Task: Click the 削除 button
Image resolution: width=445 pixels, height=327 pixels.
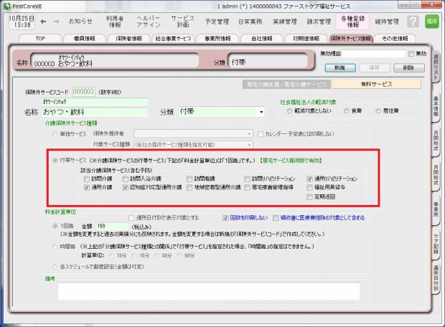Action: click(x=409, y=67)
